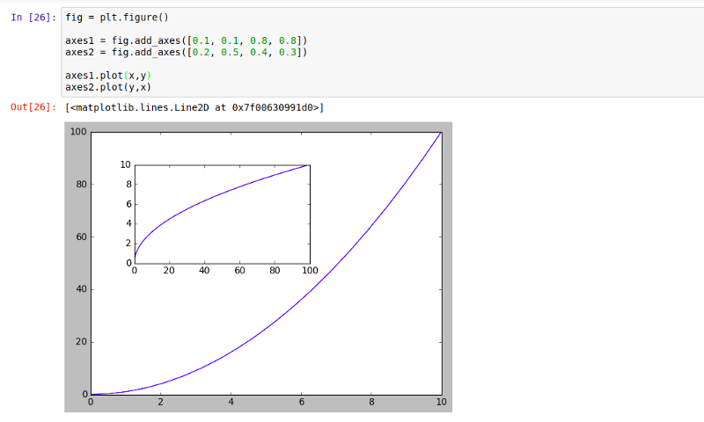704x422 pixels.
Task: Click the axes2 add_axes code line
Action: [x=187, y=53]
